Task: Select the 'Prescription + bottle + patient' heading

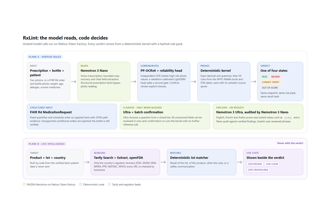Action: (x=47, y=73)
